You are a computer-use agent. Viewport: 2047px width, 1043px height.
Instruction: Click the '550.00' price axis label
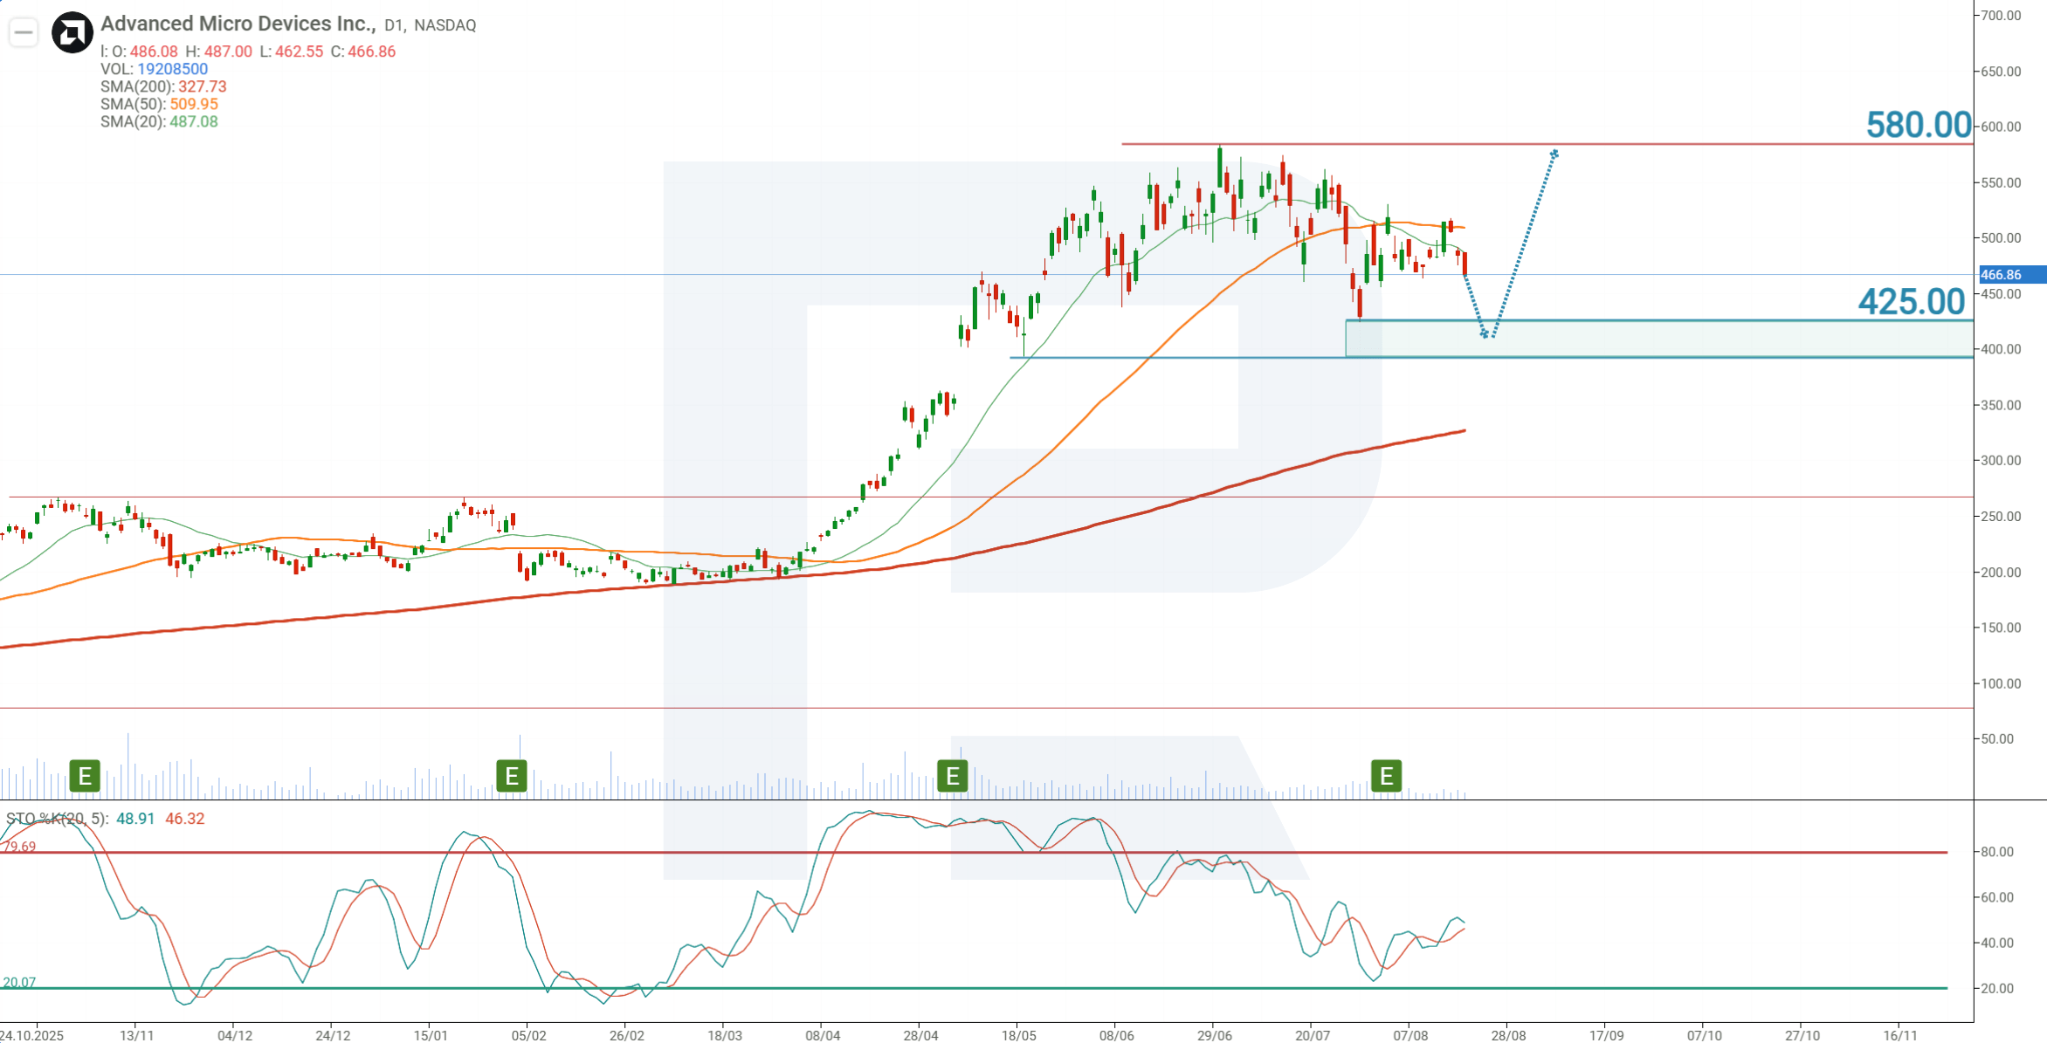tap(2002, 183)
